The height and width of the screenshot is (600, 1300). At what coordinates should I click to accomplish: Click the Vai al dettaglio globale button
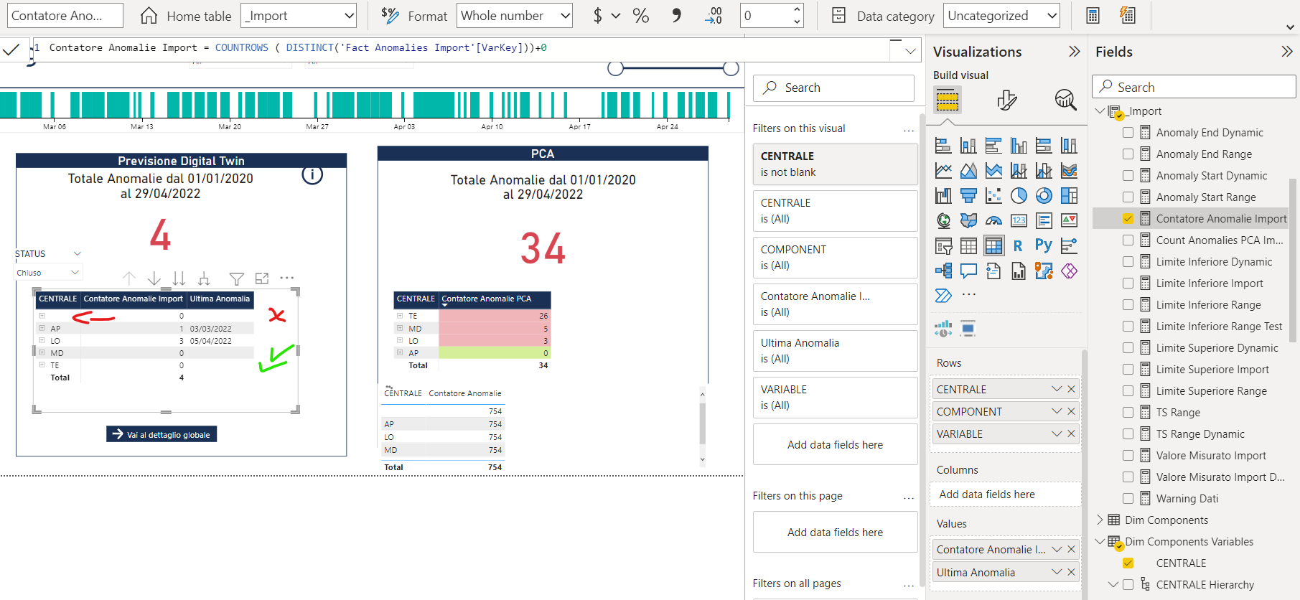[x=162, y=434]
